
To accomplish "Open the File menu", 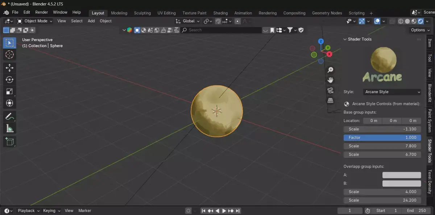I will [x=15, y=12].
